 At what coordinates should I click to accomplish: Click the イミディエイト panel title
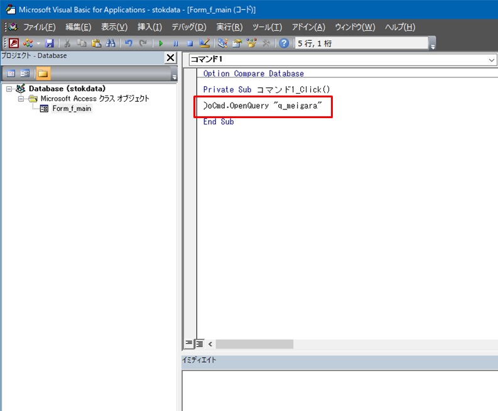[199, 360]
